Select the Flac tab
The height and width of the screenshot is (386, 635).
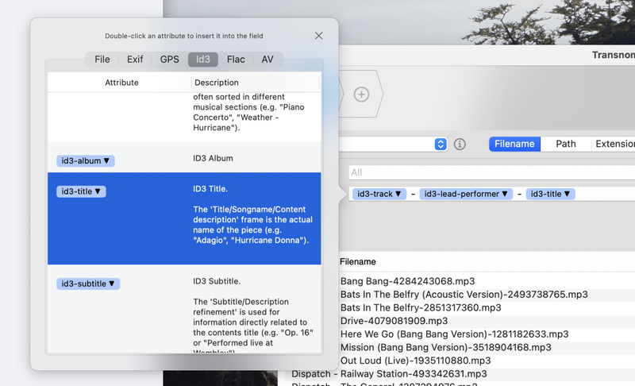pos(236,59)
